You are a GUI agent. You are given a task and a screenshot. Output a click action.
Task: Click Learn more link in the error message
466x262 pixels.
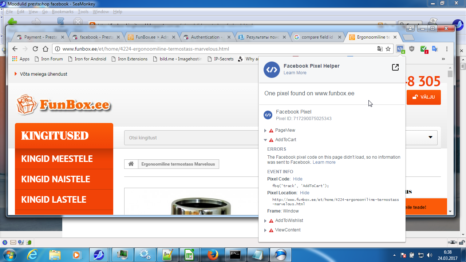tap(324, 162)
